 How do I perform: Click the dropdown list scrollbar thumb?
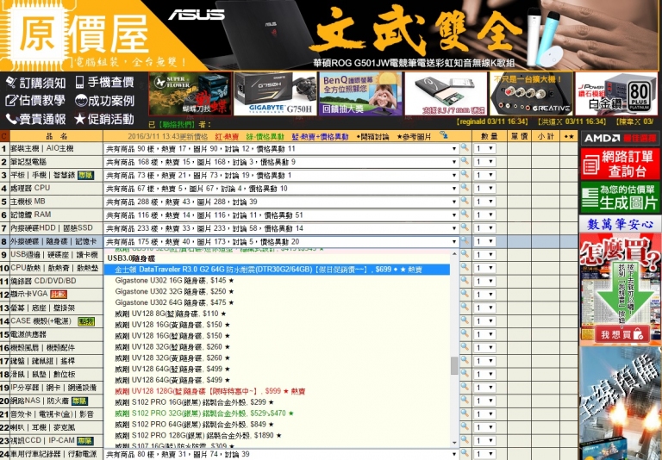pyautogui.click(x=454, y=365)
